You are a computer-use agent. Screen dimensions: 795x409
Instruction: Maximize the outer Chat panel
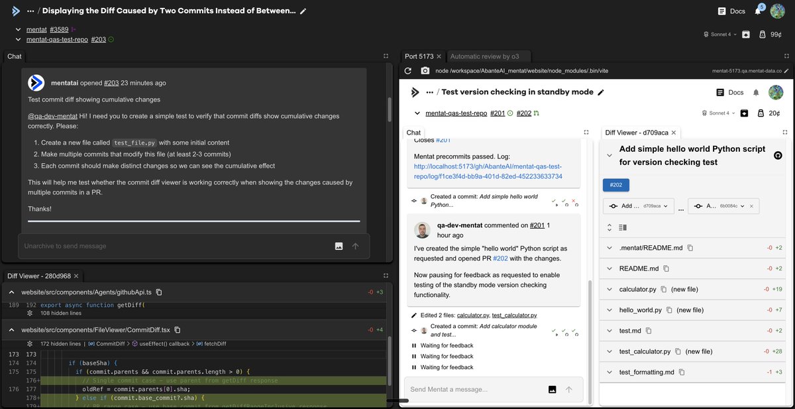(x=386, y=56)
